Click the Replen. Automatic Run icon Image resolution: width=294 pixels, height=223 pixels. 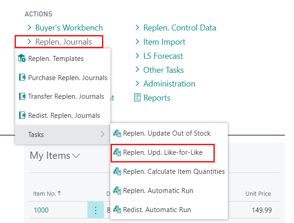117,191
